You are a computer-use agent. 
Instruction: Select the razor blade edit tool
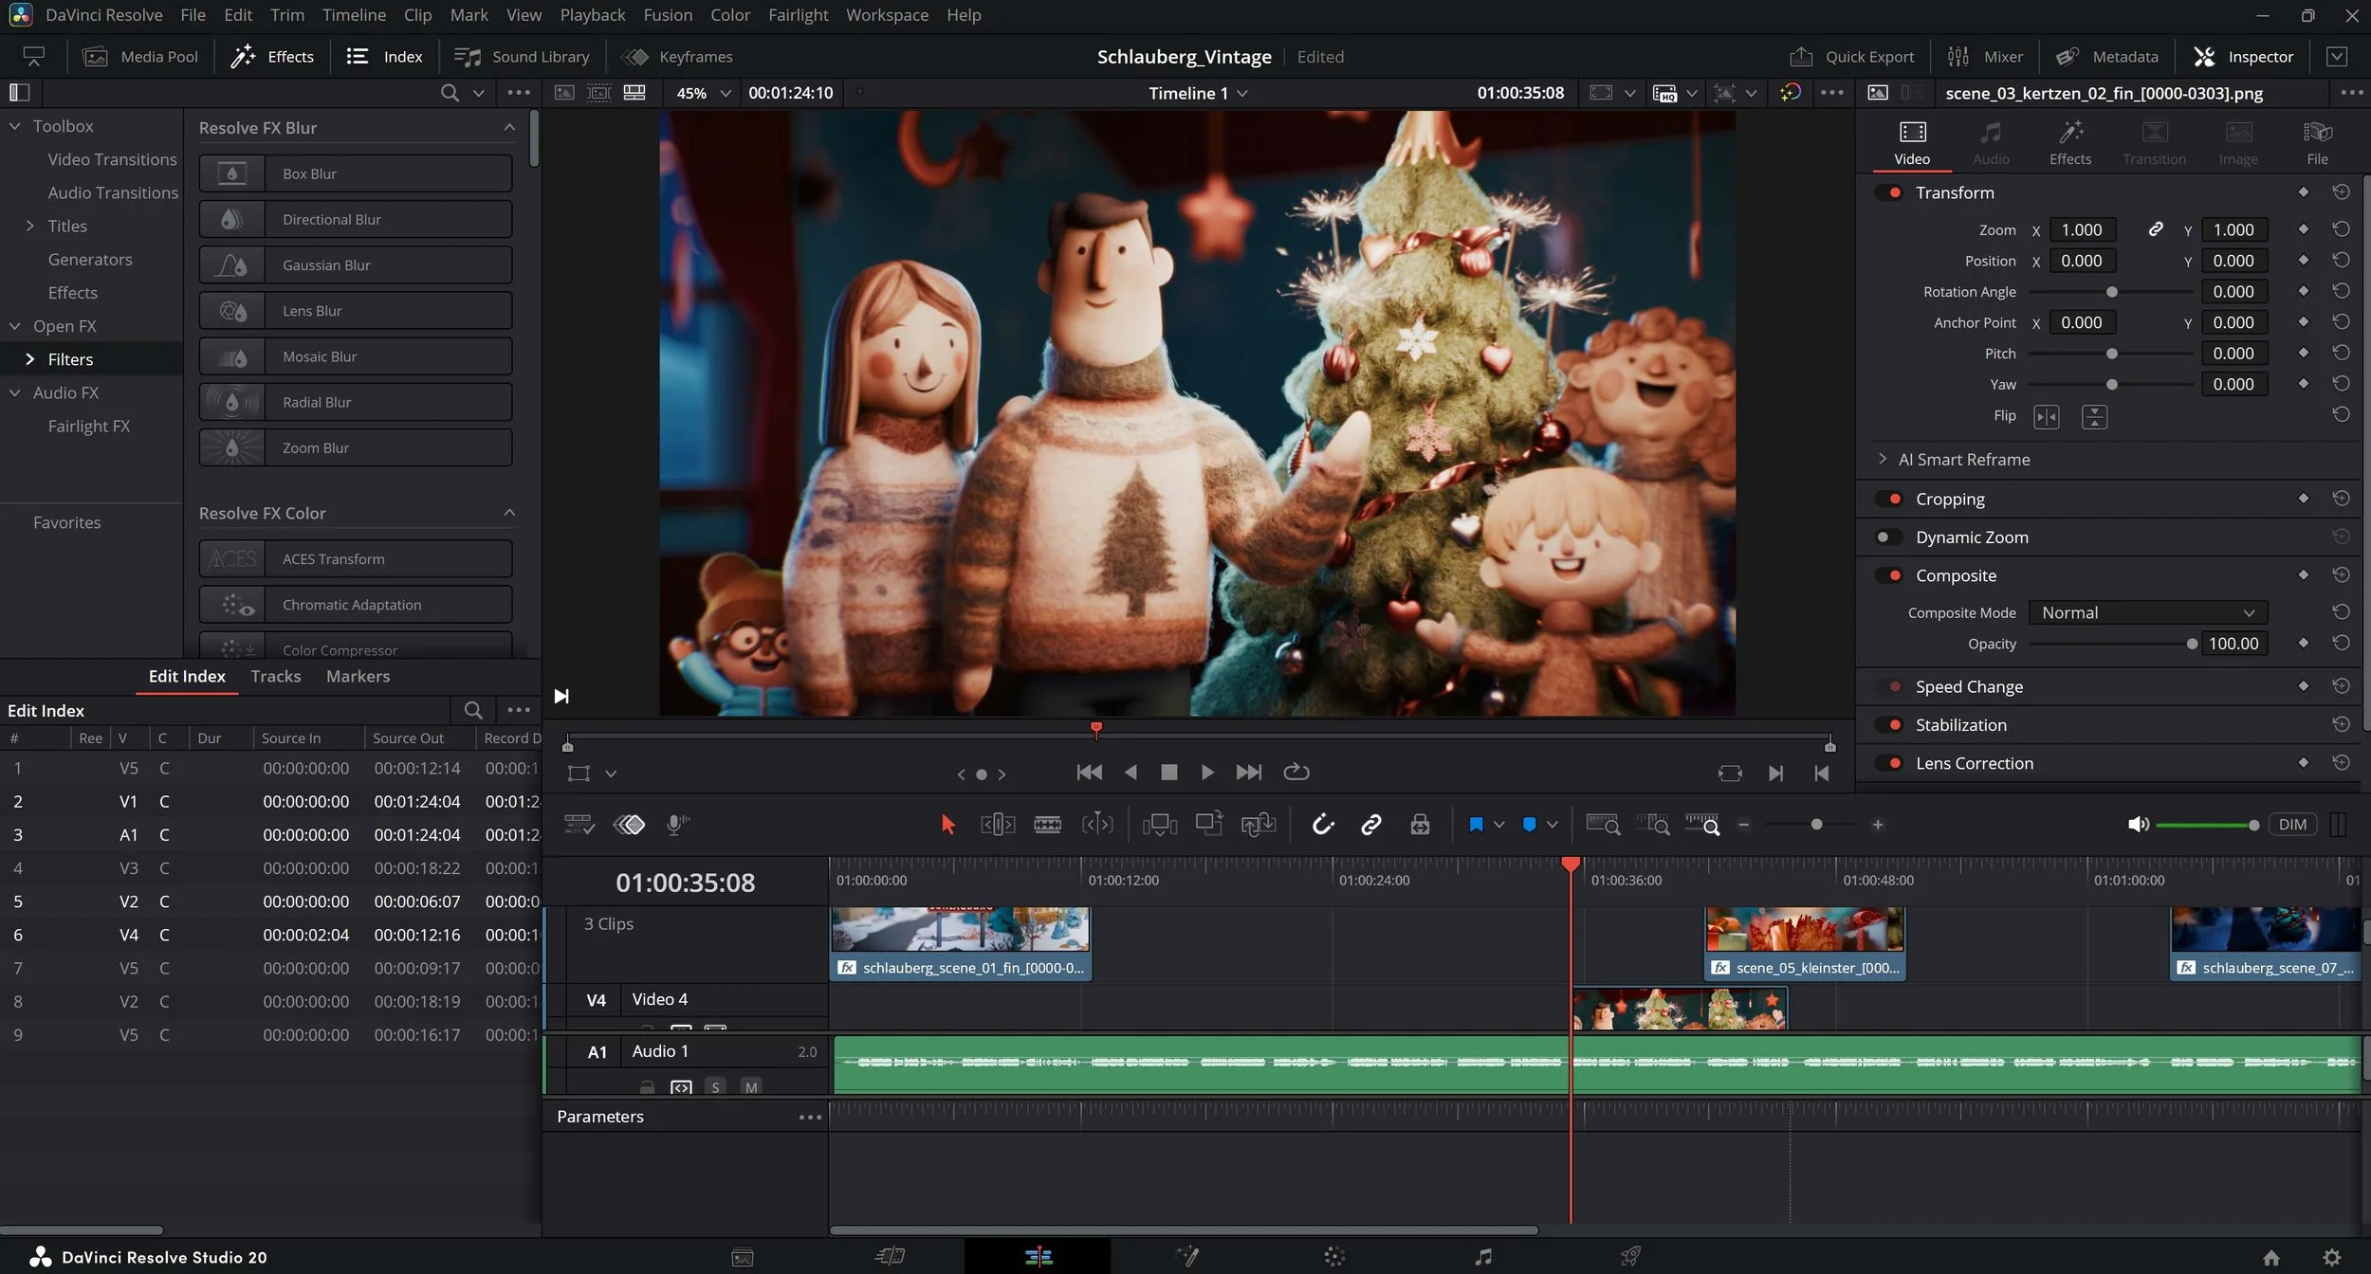(x=1047, y=825)
